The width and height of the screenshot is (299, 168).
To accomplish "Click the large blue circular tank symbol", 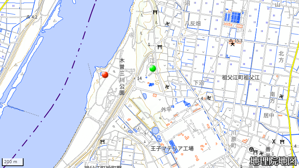I will (155, 131).
